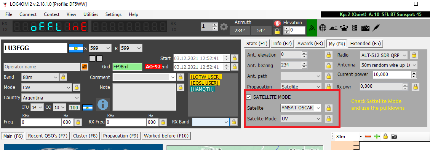Screen dimensions: 430x150
Task: Toggle the lock next to the Band field
Action: coord(63,77)
